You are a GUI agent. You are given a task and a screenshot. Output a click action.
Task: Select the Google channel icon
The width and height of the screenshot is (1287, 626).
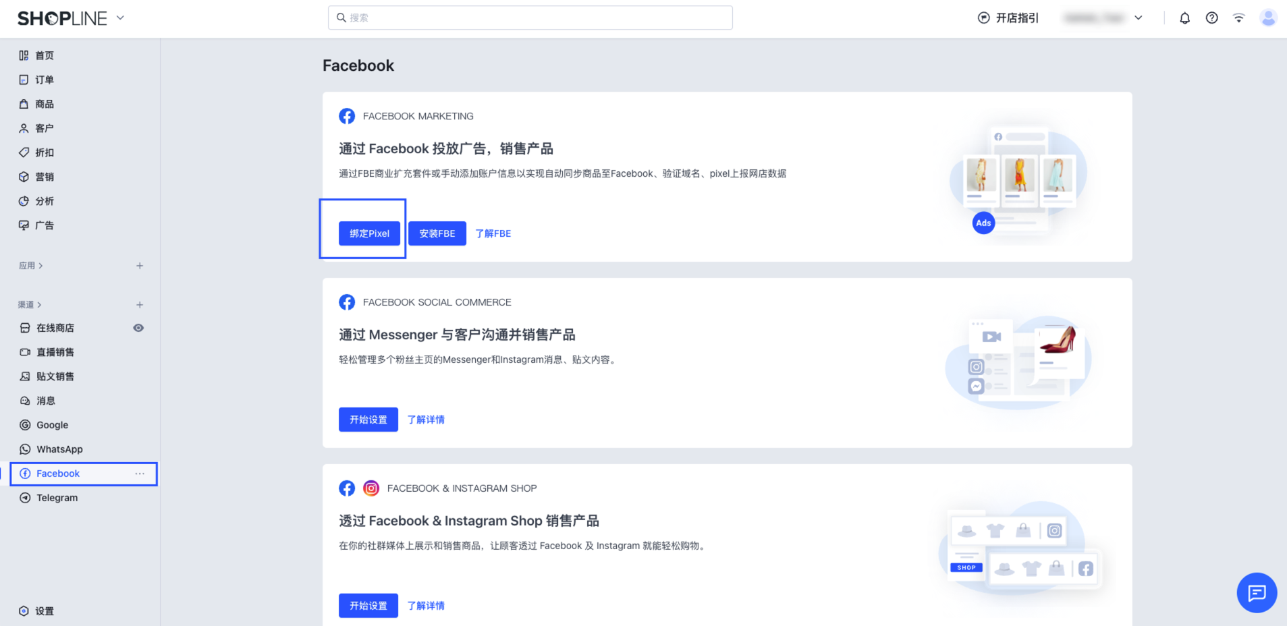(25, 425)
